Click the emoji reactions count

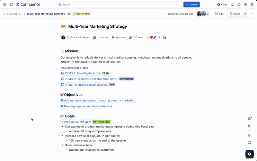pos(158,37)
